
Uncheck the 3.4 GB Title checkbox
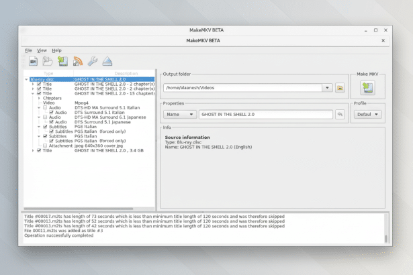coord(39,150)
